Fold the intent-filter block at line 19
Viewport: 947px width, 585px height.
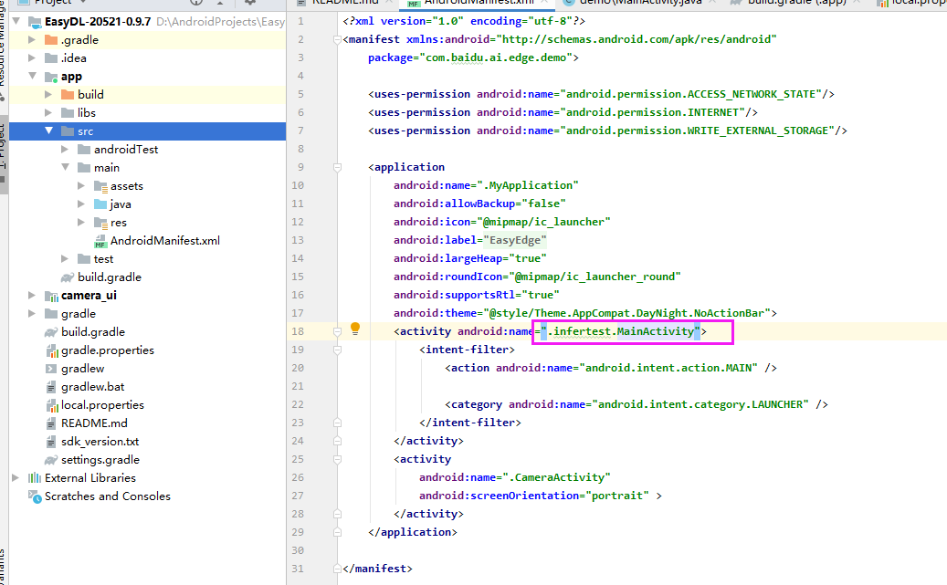click(x=337, y=350)
